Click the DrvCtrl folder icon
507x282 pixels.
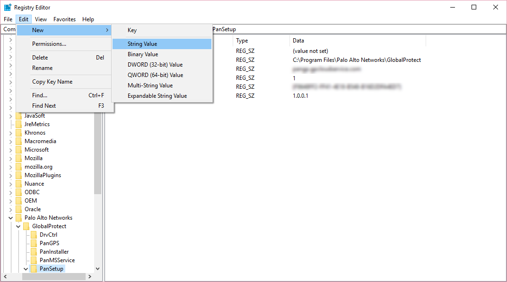click(x=34, y=234)
